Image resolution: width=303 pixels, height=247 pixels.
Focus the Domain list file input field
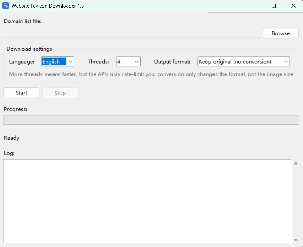132,33
